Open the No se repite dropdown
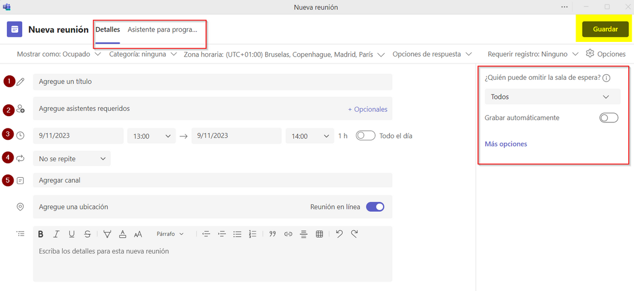 pos(72,159)
